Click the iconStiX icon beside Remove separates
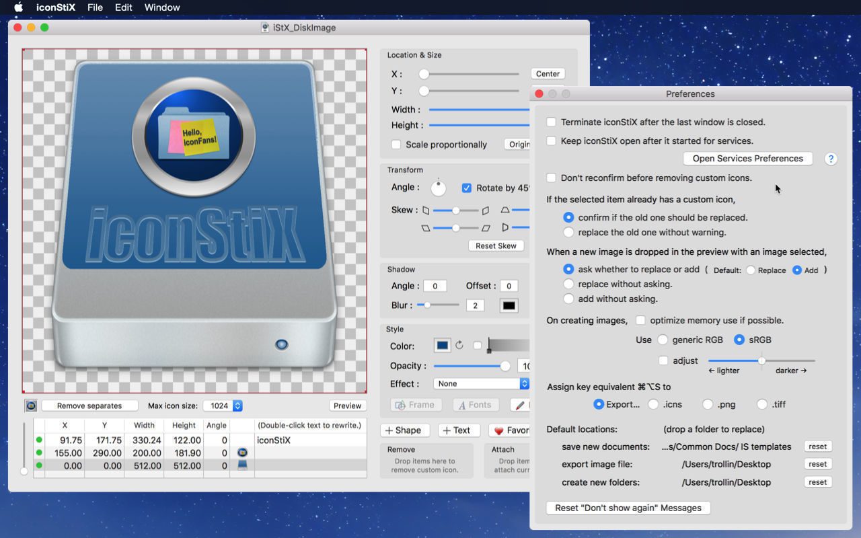The width and height of the screenshot is (861, 538). coord(30,406)
